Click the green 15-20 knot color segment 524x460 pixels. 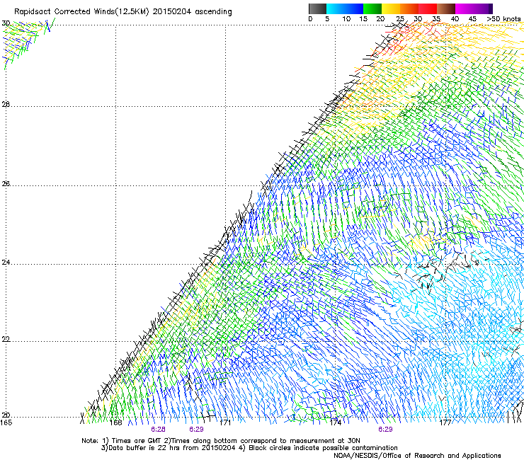coord(372,8)
